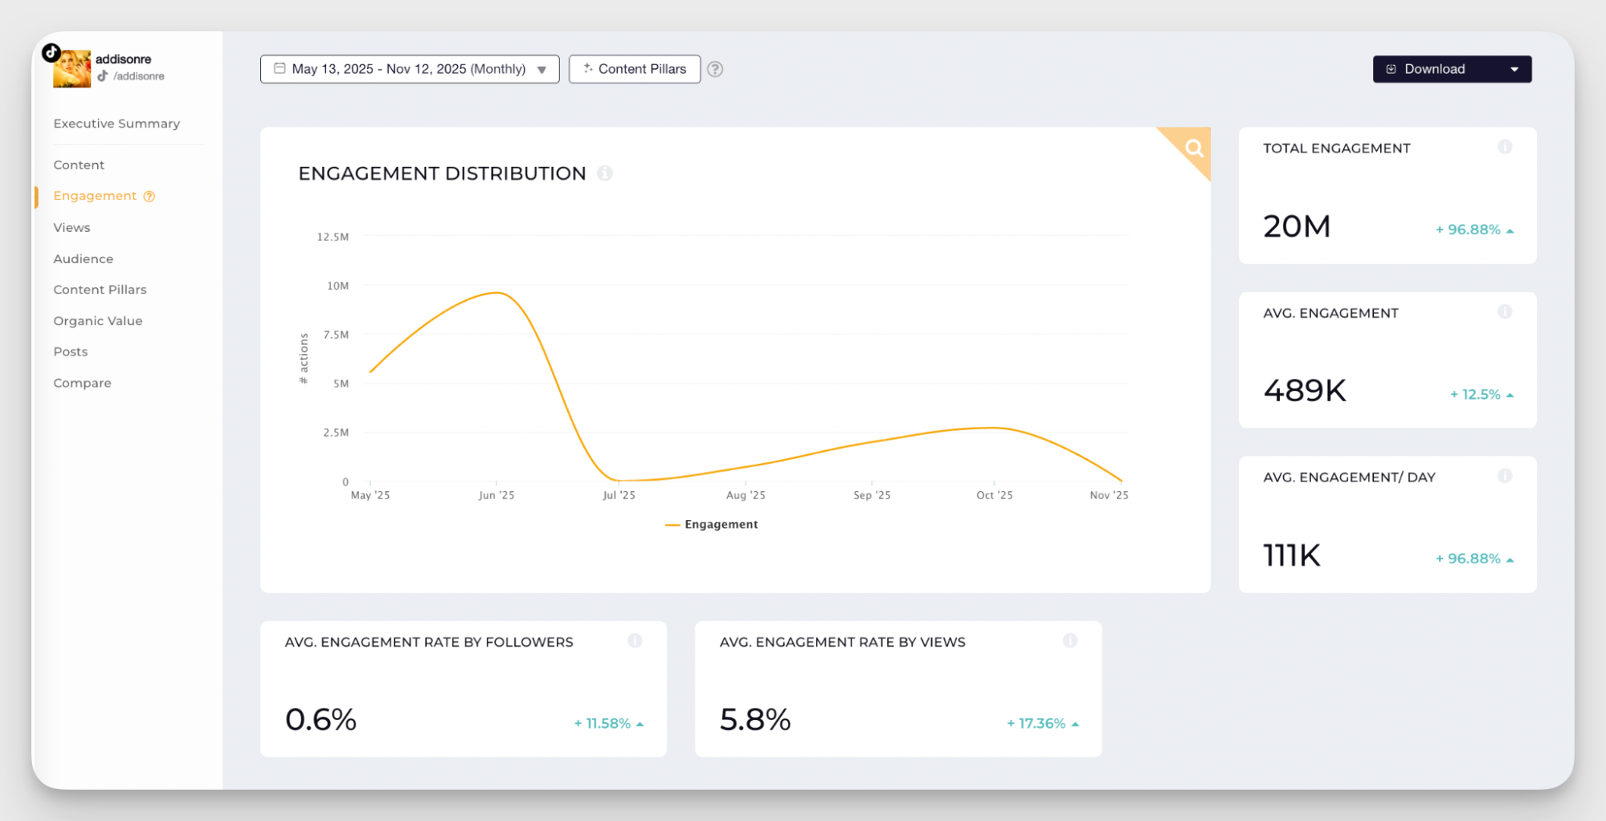Expand the Download button's dropdown arrow
The width and height of the screenshot is (1606, 821).
[x=1514, y=69]
